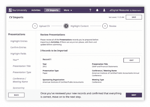Viewport: 150px width, 107px height.
Task: Click the BACK button
Action: [x=16, y=95]
